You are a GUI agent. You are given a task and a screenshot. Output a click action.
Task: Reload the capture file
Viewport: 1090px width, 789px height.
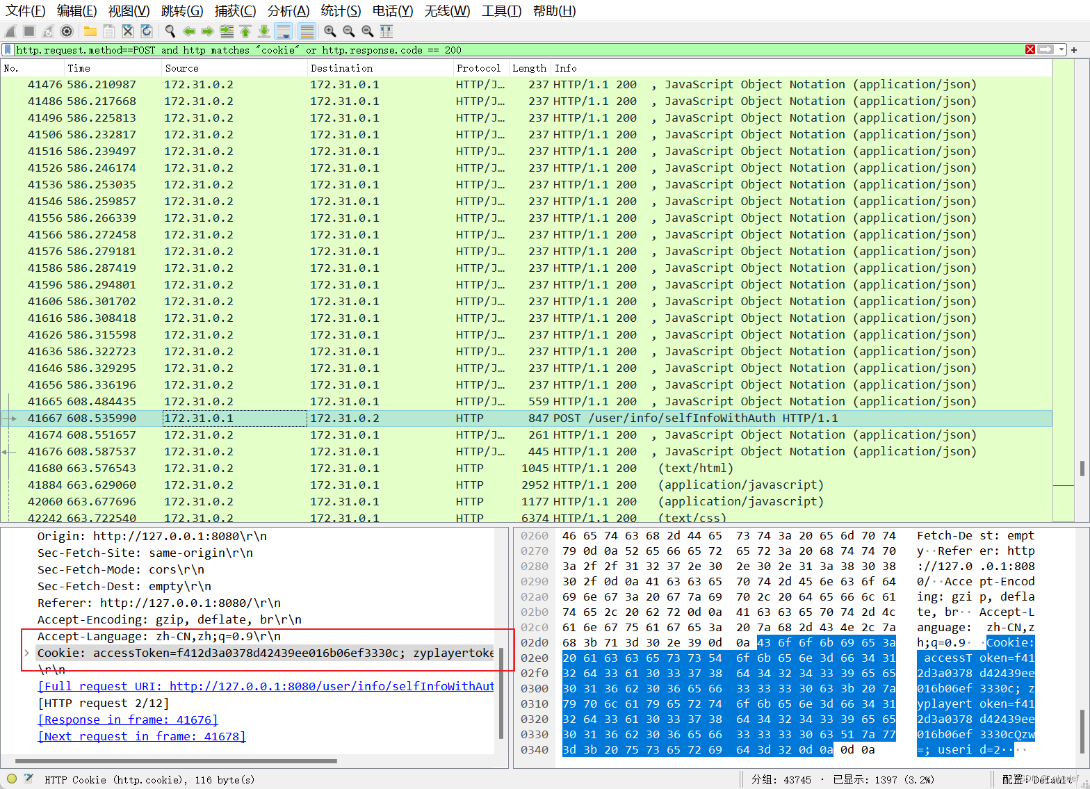147,31
